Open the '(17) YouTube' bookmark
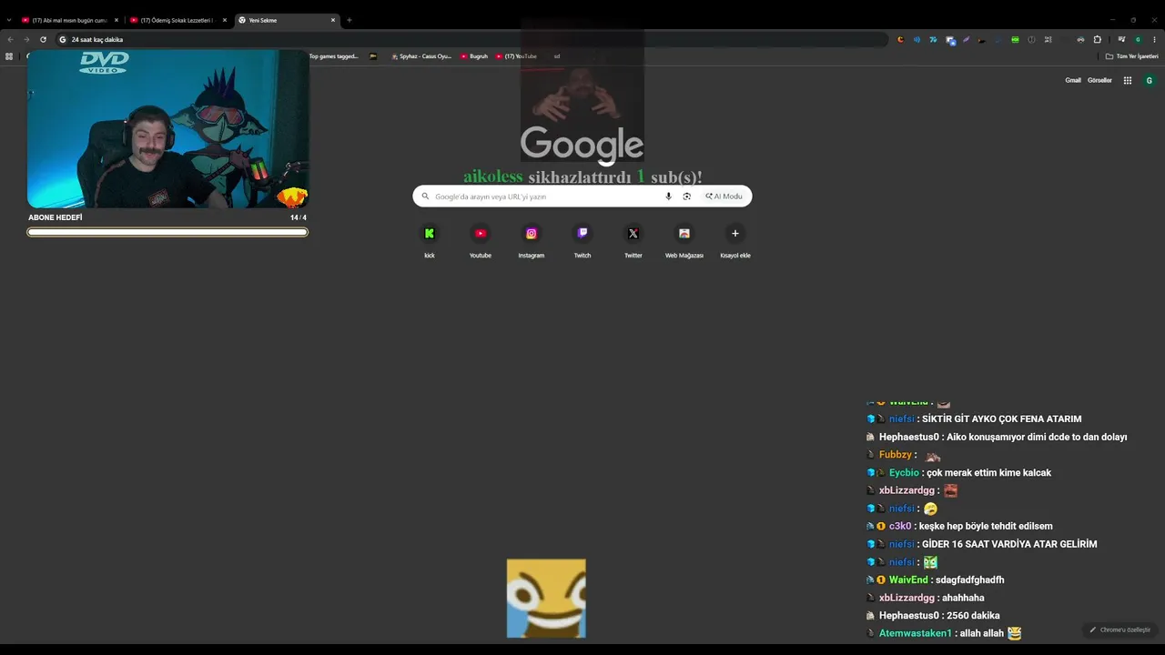Image resolution: width=1165 pixels, height=655 pixels. [x=516, y=56]
